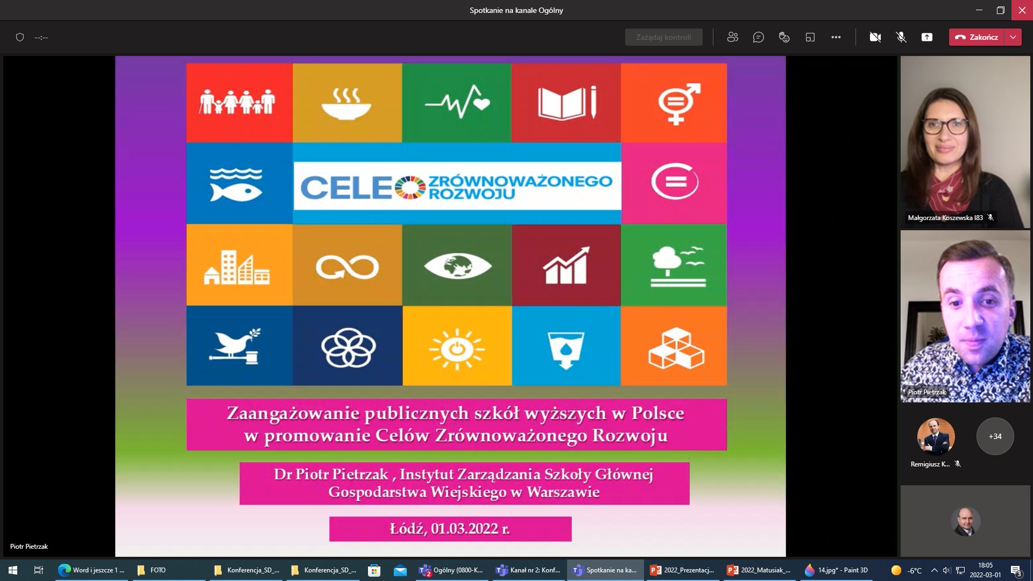The image size is (1033, 581).
Task: Click the chat bubble icon in toolbar
Action: pos(759,37)
